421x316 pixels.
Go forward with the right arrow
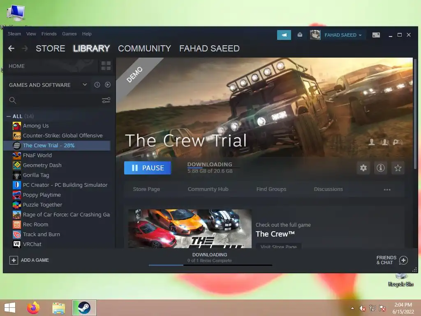(25, 49)
